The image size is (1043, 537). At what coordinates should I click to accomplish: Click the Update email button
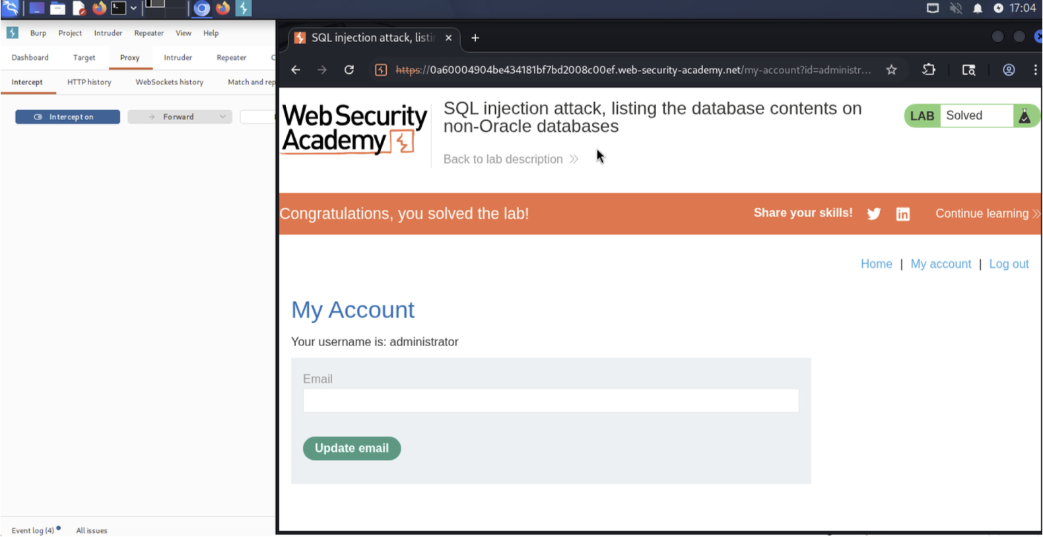pos(351,448)
